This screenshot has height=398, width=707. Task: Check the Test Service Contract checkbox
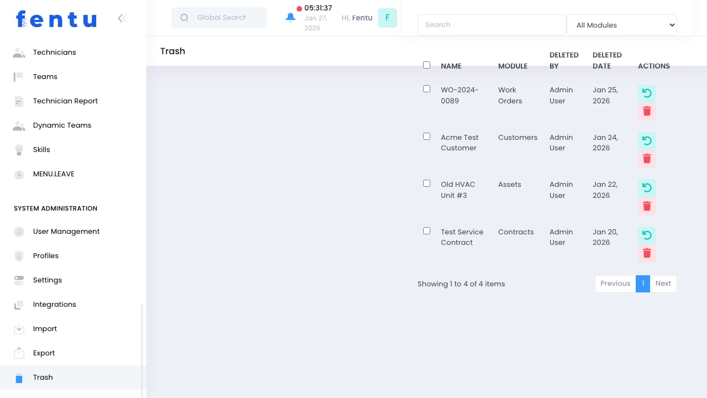tap(426, 231)
